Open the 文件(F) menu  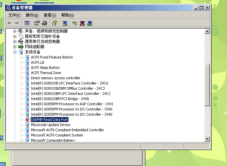(14, 15)
